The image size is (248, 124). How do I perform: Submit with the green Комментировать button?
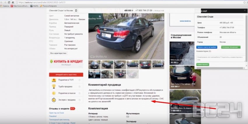pos(202,64)
